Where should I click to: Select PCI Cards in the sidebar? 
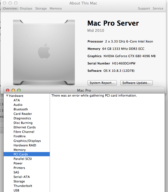pyautogui.click(x=27, y=154)
